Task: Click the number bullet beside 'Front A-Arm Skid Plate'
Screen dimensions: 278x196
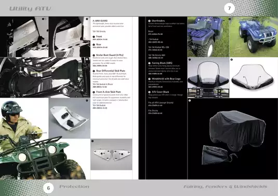Action: (94, 92)
